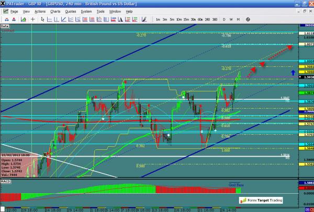Switch chart to 1m timeframe
This screenshot has height=212, width=314.
tap(158, 19)
